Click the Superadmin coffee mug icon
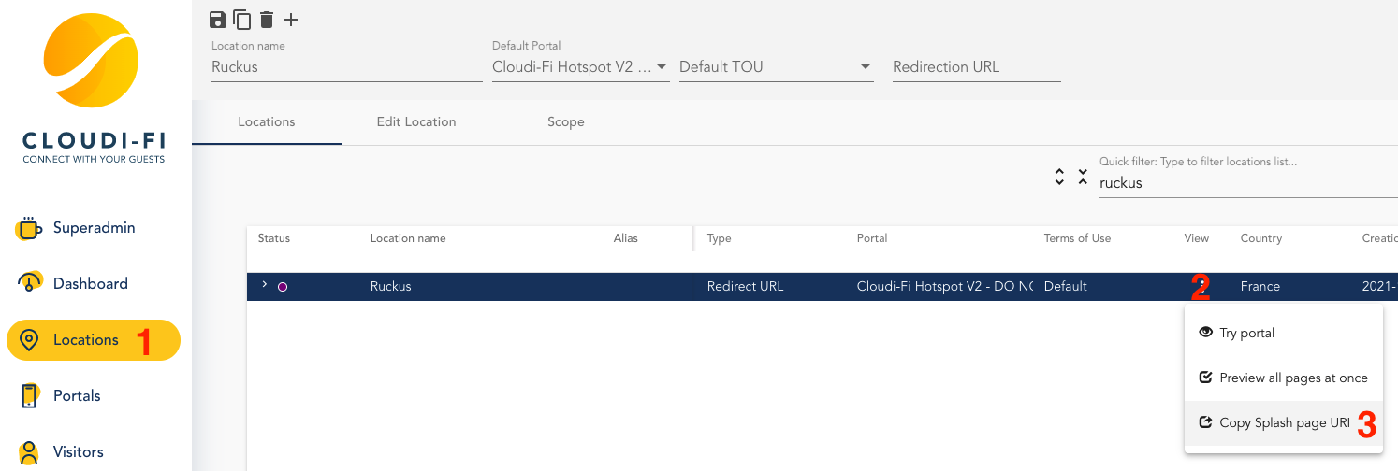The height and width of the screenshot is (471, 1398). click(x=29, y=227)
